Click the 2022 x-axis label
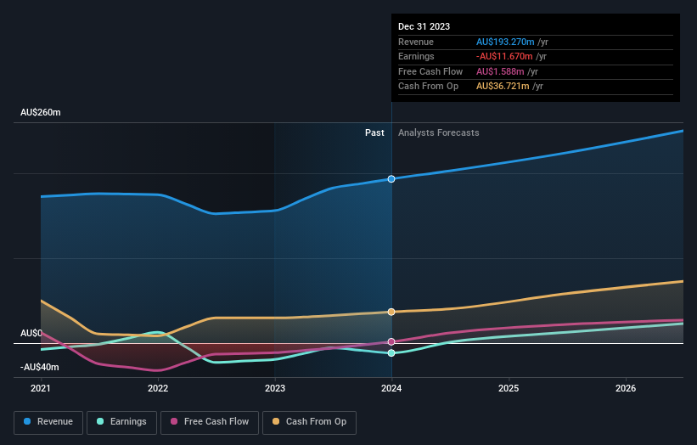This screenshot has width=697, height=445. click(x=158, y=388)
